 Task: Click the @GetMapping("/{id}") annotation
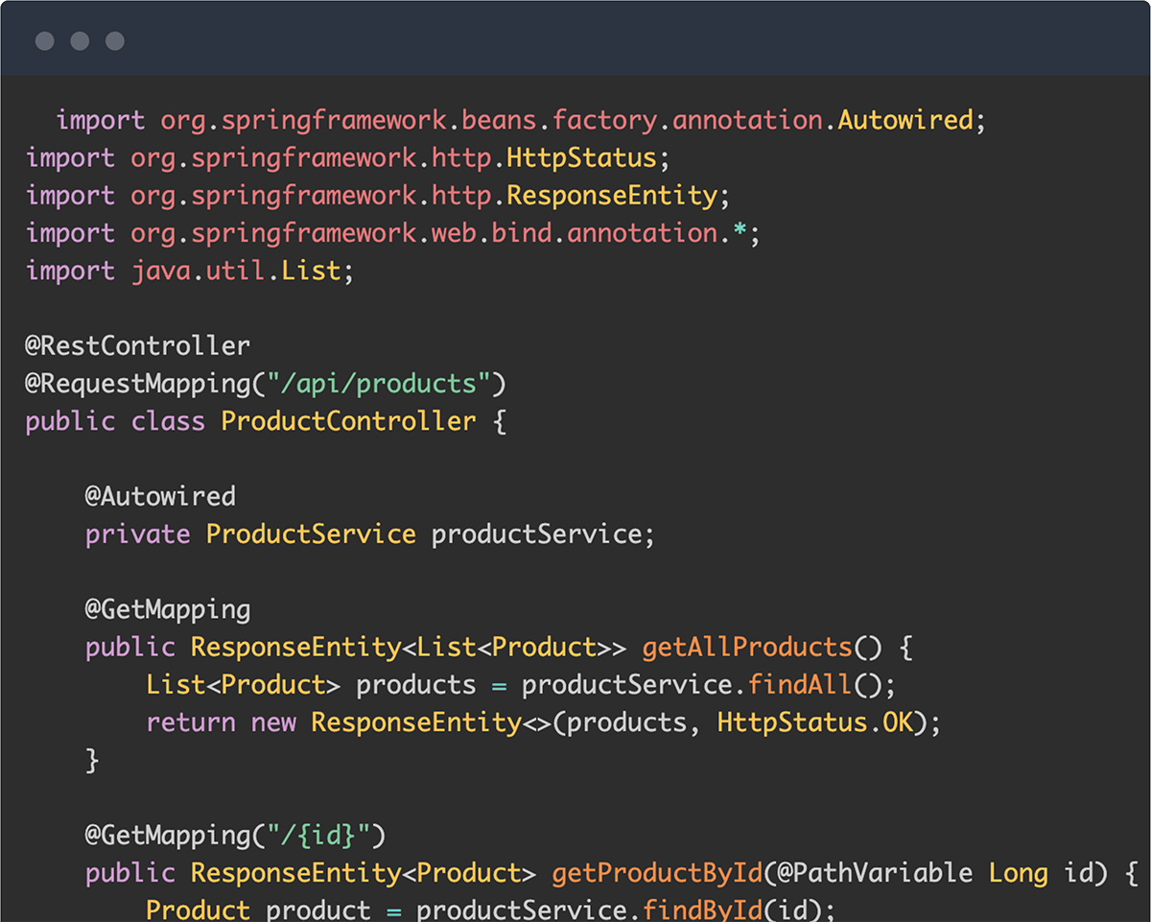[235, 836]
